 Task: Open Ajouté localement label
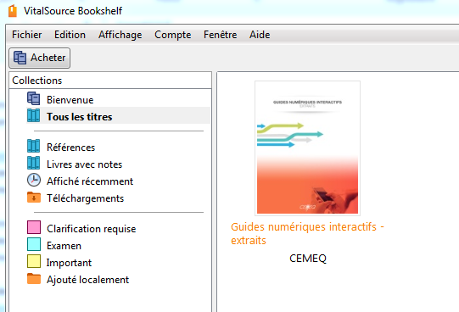(x=87, y=280)
